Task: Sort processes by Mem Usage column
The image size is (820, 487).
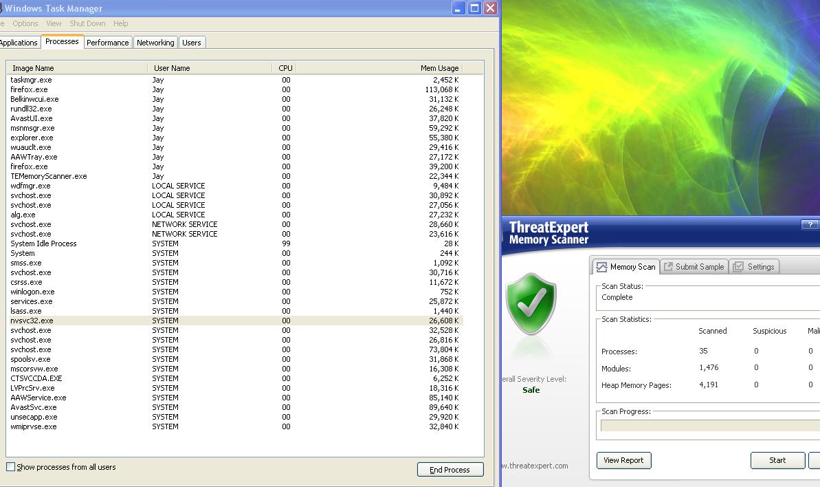Action: (x=439, y=68)
